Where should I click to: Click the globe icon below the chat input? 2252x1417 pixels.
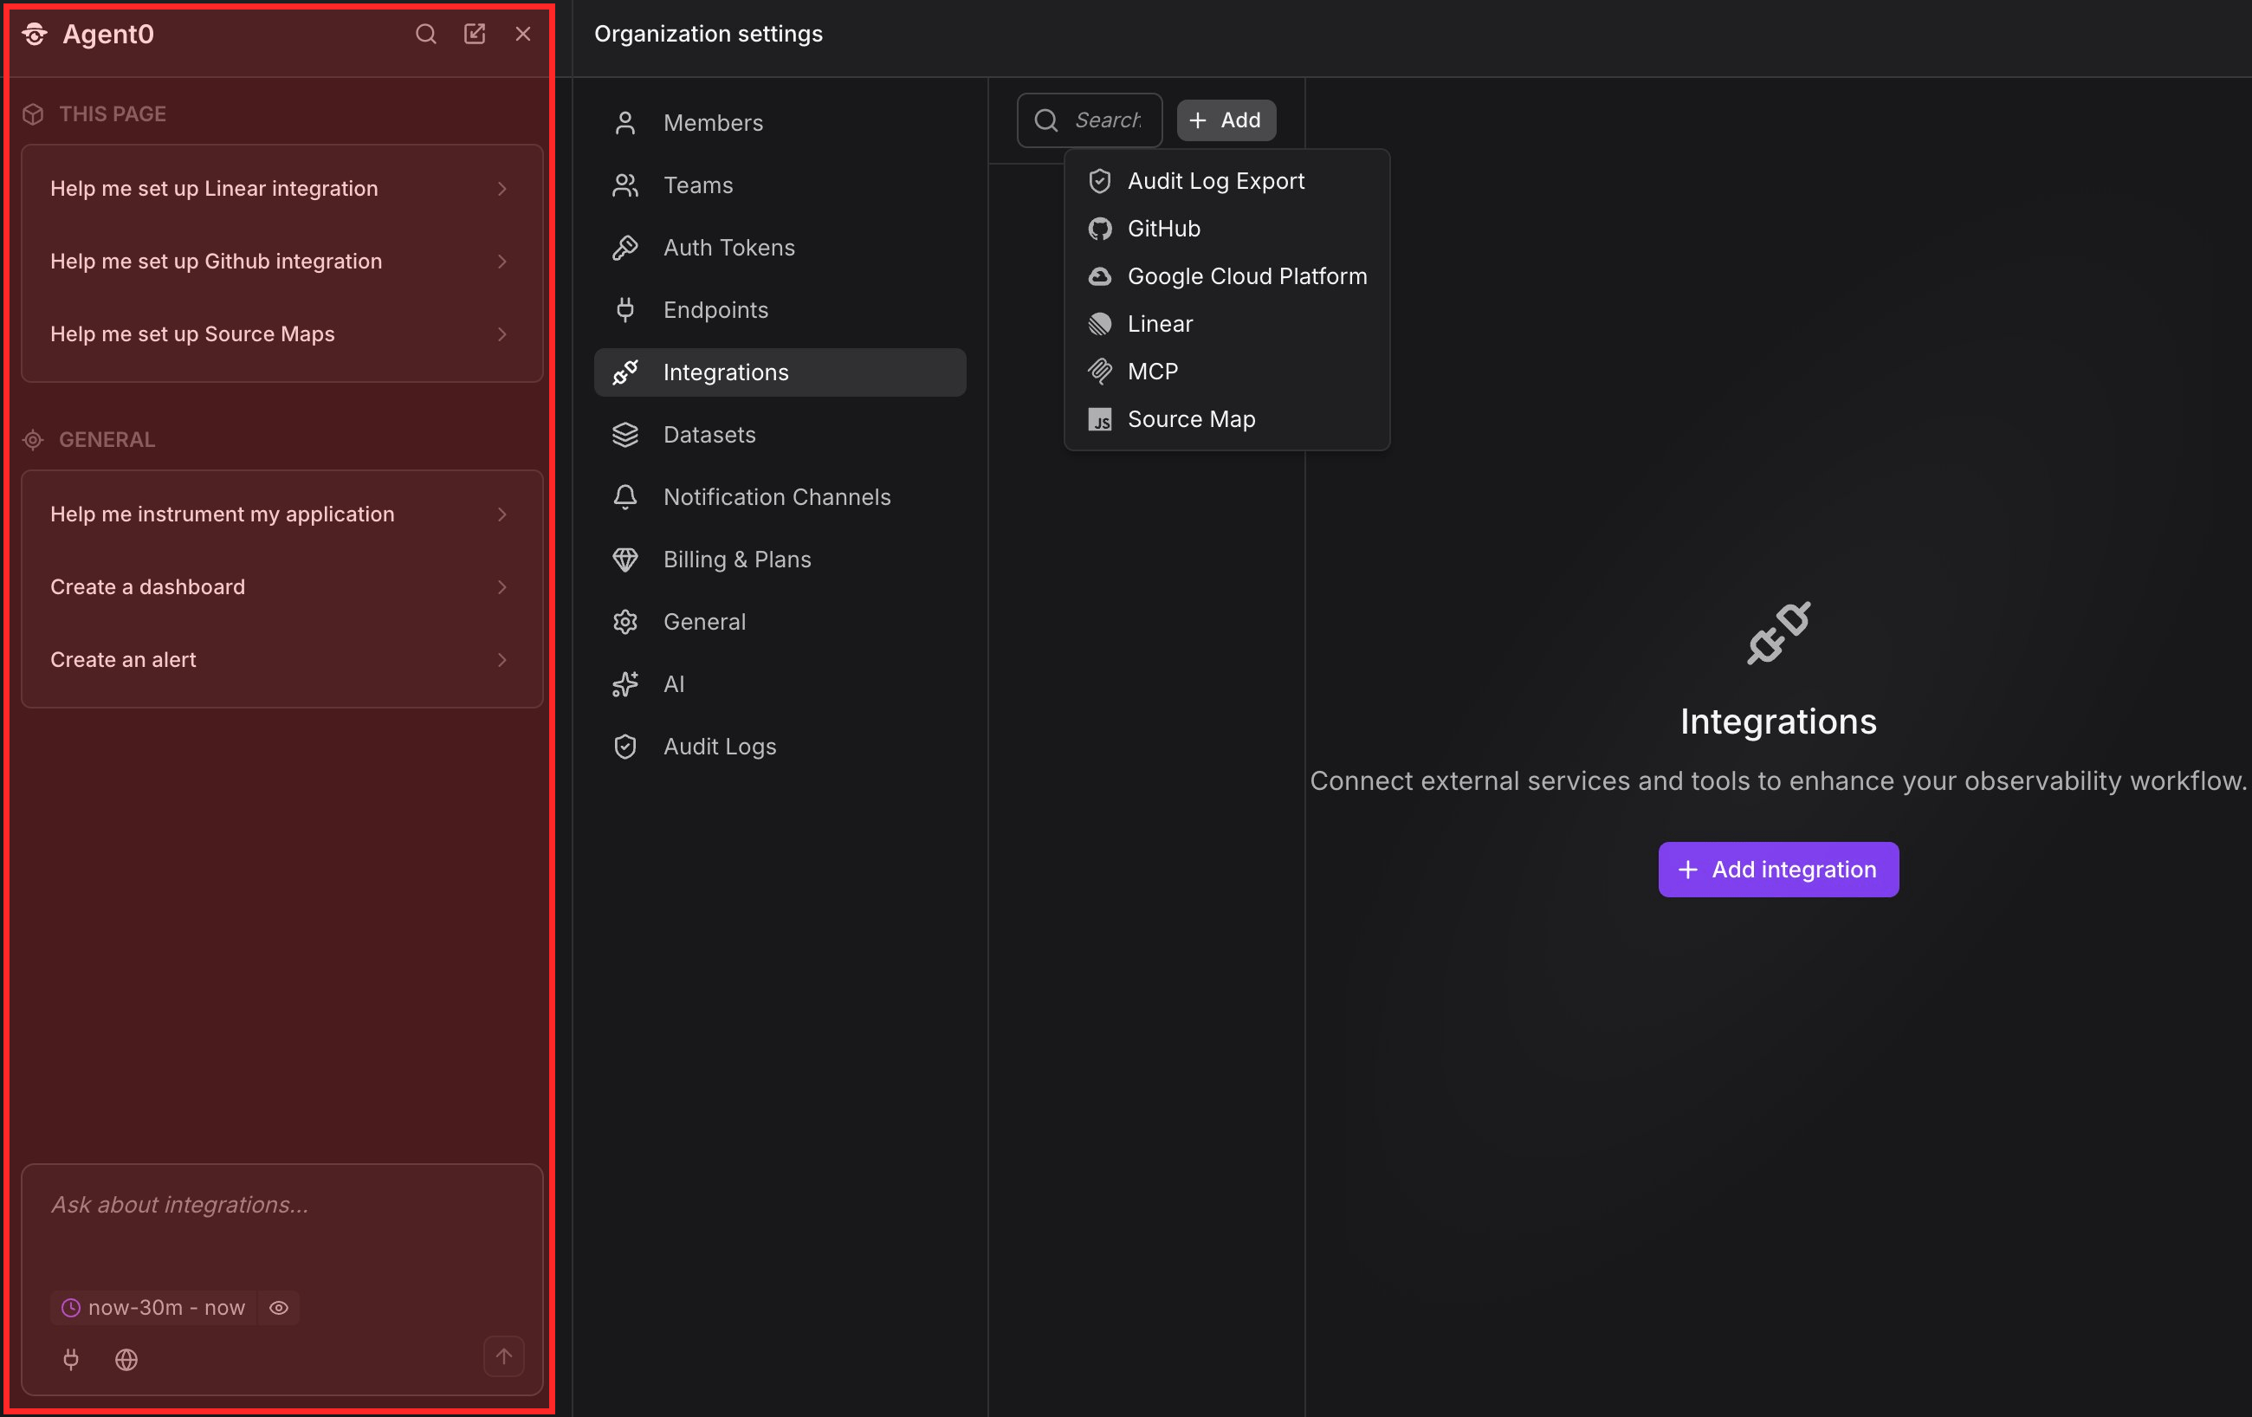tap(126, 1358)
